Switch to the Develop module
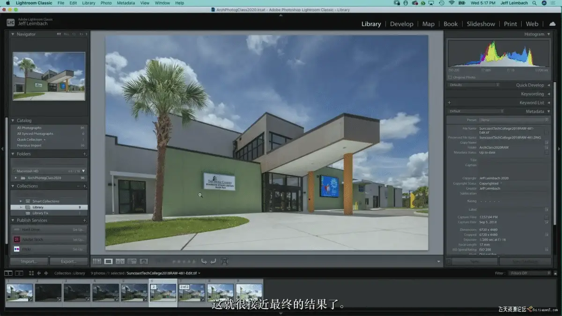This screenshot has width=562, height=316. point(401,24)
